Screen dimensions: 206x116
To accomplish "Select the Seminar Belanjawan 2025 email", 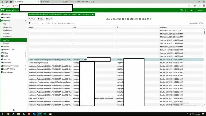I will tap(116, 63).
